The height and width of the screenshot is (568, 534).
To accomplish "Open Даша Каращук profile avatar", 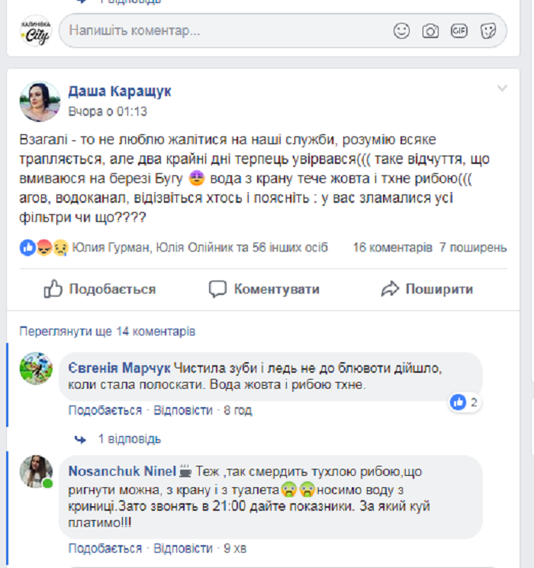I will [x=40, y=101].
